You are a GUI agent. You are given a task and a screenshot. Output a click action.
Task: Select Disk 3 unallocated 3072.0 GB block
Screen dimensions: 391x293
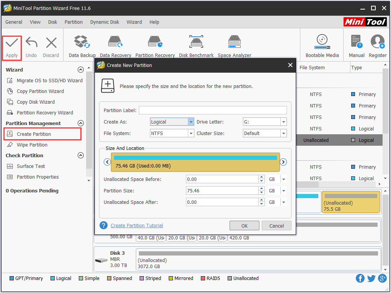pyautogui.click(x=258, y=259)
